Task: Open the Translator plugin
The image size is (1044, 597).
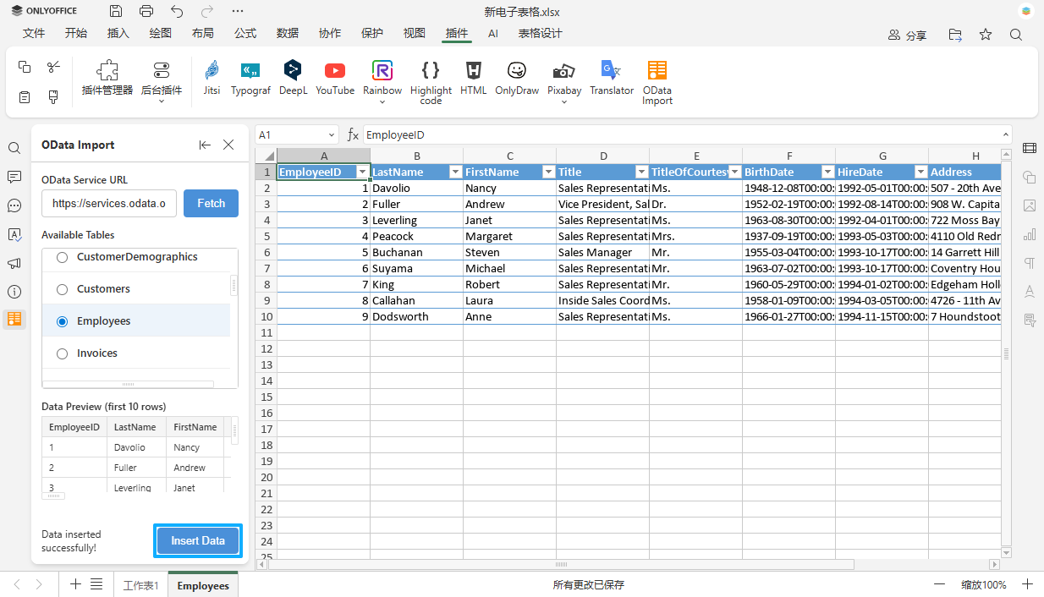Action: coord(611,79)
